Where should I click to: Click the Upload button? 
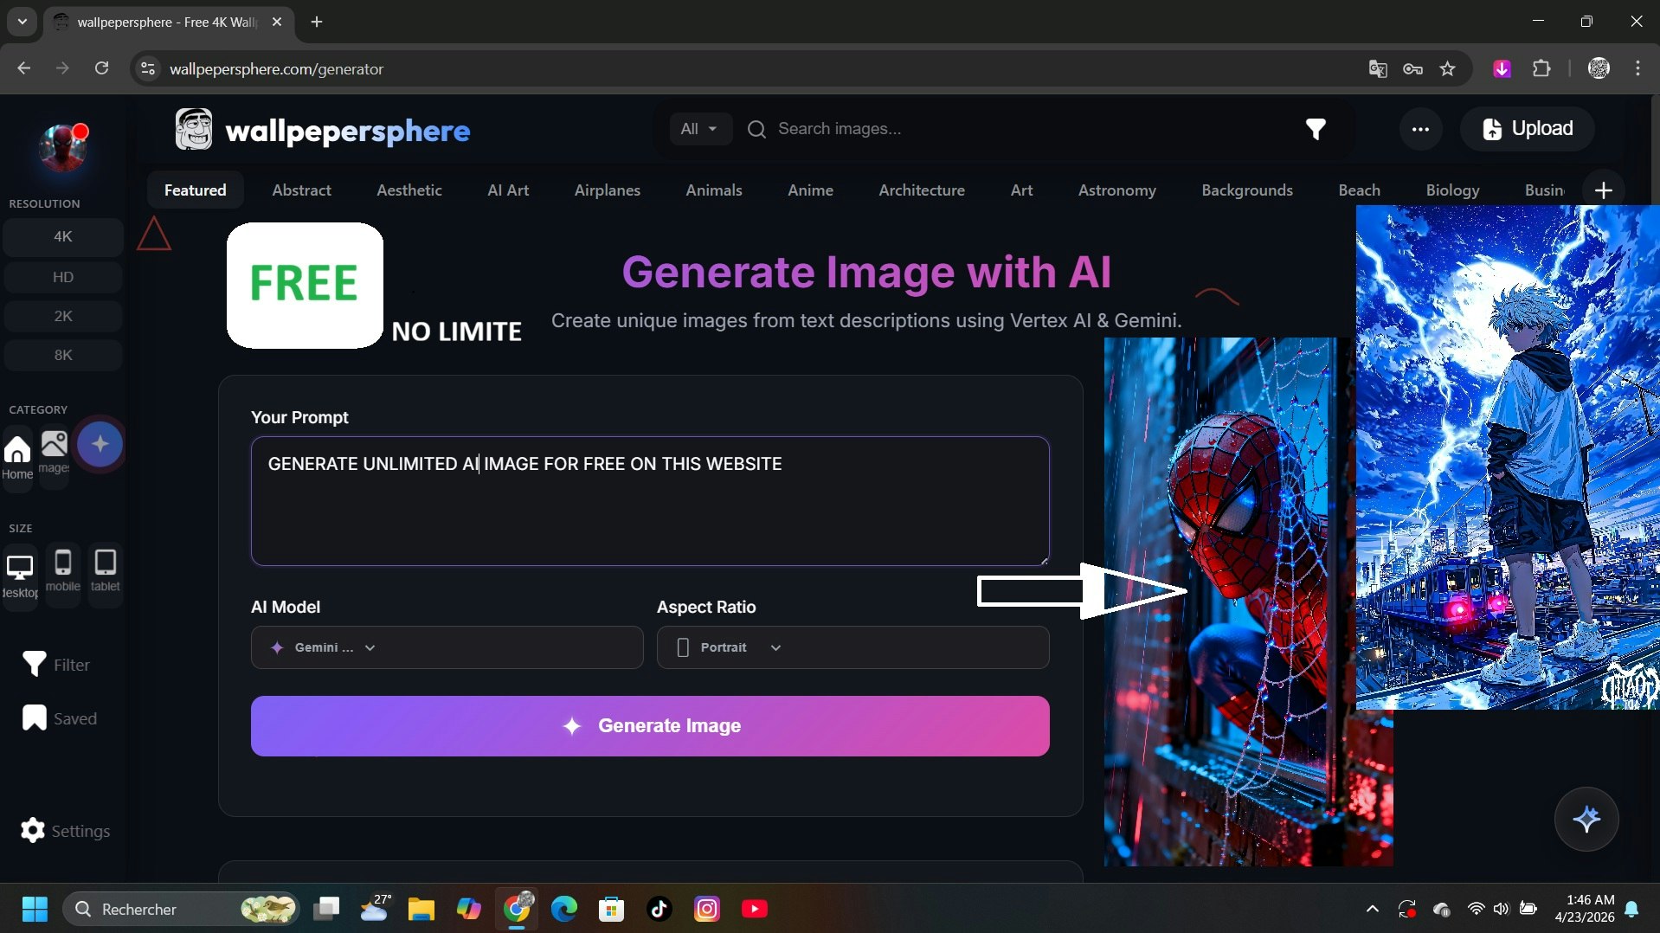pyautogui.click(x=1528, y=129)
